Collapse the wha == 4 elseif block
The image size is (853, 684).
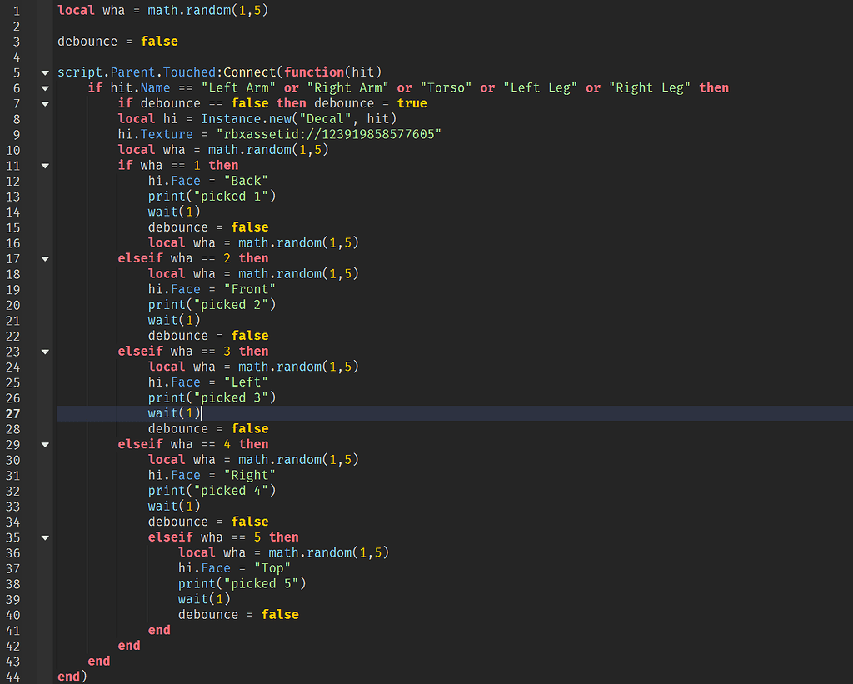(44, 444)
